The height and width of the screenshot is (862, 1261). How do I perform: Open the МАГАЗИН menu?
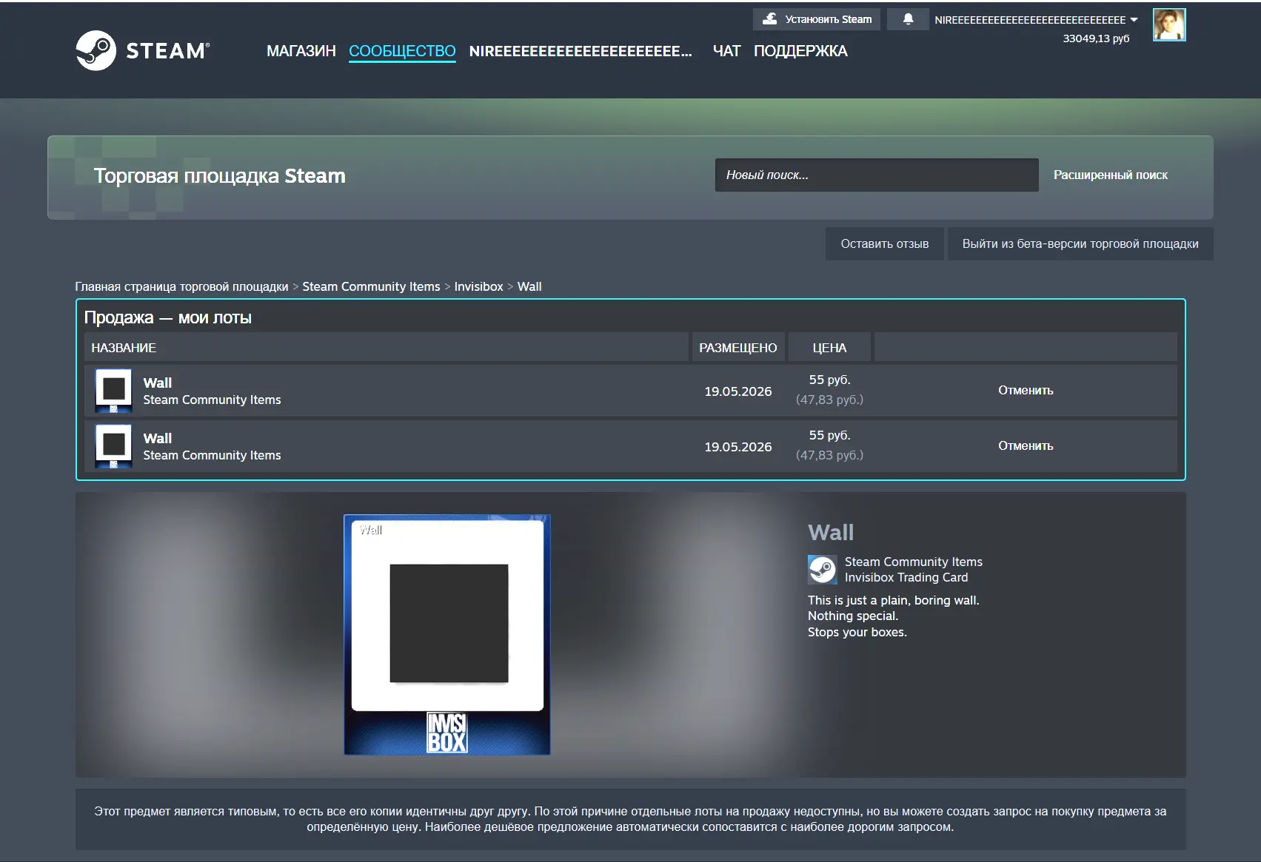pyautogui.click(x=301, y=51)
